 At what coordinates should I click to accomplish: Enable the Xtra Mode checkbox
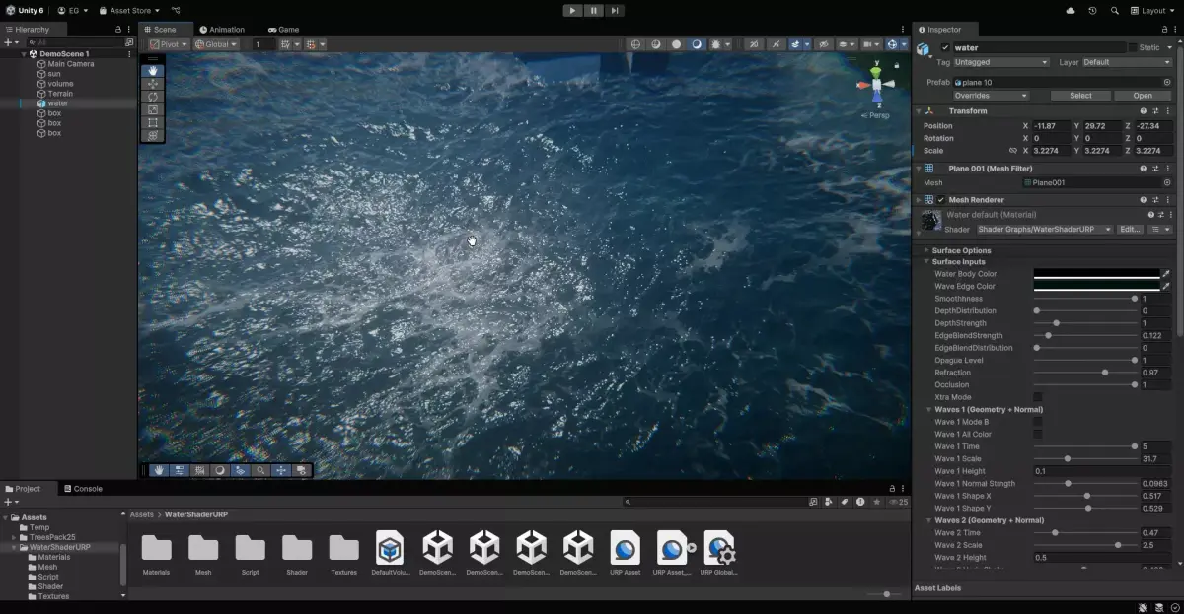1038,397
